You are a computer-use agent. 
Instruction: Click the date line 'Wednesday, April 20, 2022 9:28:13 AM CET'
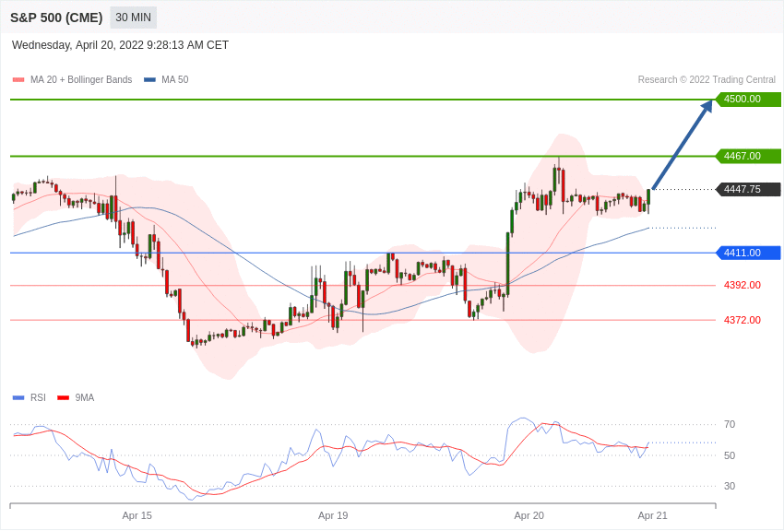coord(120,45)
